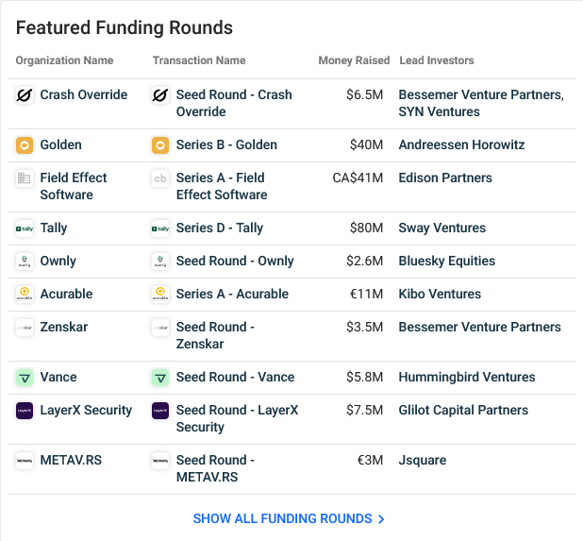583x541 pixels.
Task: Open Bluesky Equities investor link
Action: coord(447,261)
